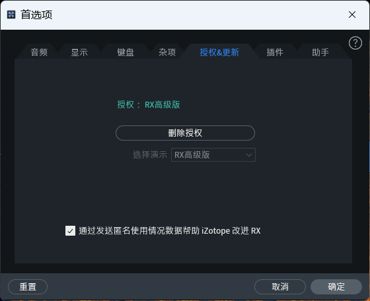The image size is (370, 301).
Task: Uncheck anonymous usage data iZotope checkbox
Action: point(70,230)
